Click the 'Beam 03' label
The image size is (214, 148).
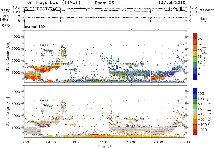[104, 3]
